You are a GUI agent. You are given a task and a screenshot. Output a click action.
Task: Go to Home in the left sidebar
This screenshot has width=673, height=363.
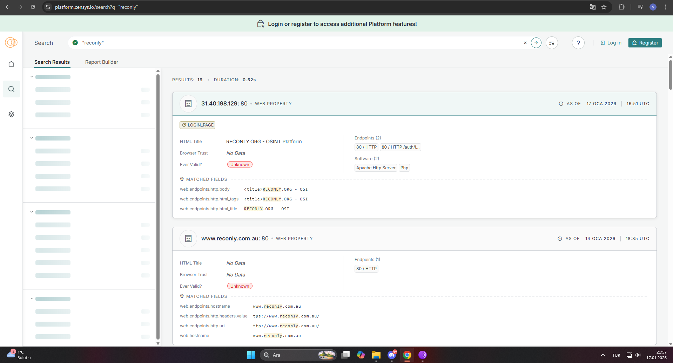pos(11,64)
